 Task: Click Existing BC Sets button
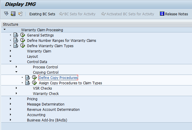(42, 14)
